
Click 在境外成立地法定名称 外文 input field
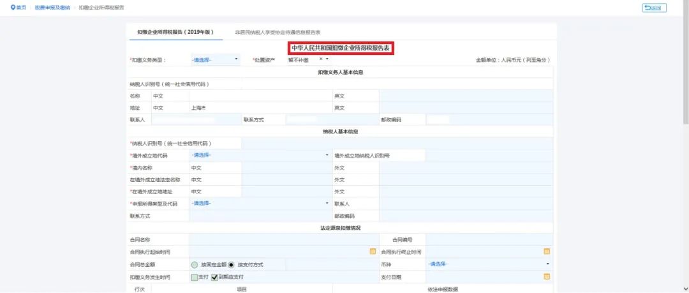tap(466, 179)
